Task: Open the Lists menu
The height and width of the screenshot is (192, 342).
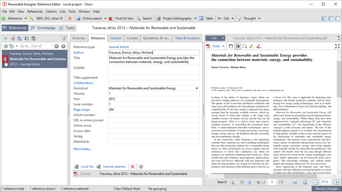Action: [x=62, y=11]
